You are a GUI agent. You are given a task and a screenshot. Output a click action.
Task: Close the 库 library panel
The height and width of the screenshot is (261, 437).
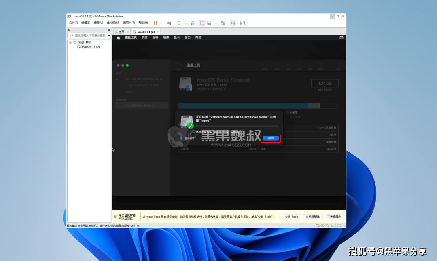click(109, 30)
